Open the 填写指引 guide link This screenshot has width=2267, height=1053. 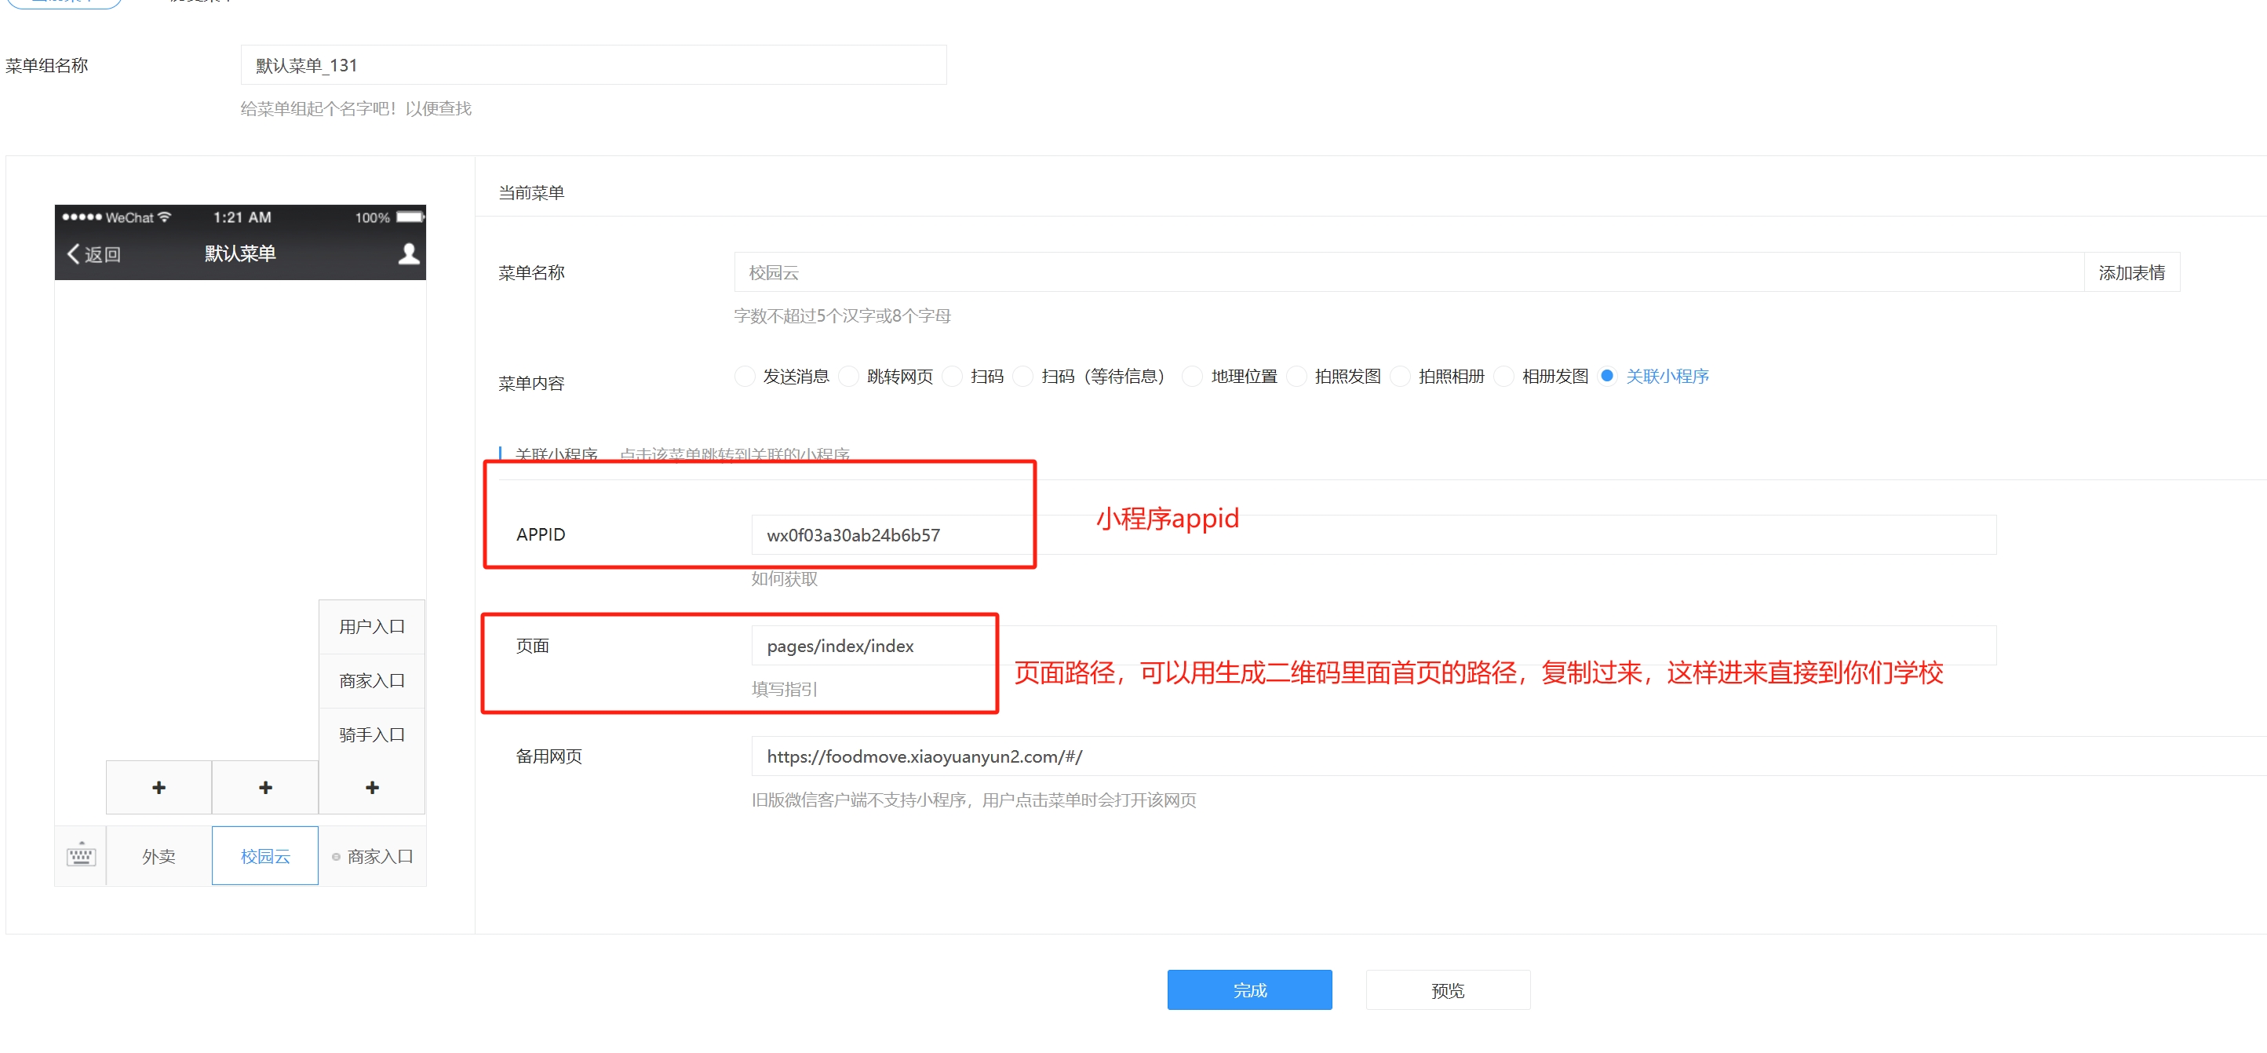tap(784, 689)
